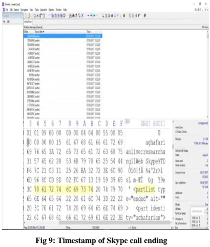Viewport: 210px width, 247px height.
Task: Open the File menu in the menu bar
Action: click(x=7, y=10)
